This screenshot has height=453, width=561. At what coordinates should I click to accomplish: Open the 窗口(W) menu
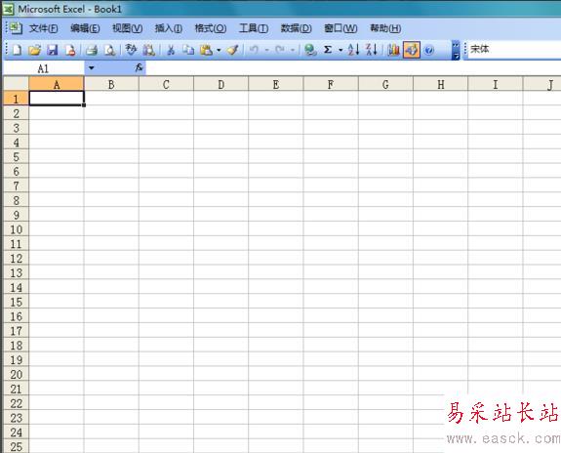341,28
